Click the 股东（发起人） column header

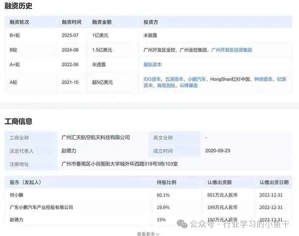point(25,182)
